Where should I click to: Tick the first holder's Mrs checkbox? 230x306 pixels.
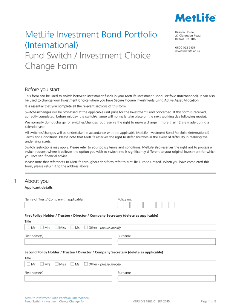42,227
